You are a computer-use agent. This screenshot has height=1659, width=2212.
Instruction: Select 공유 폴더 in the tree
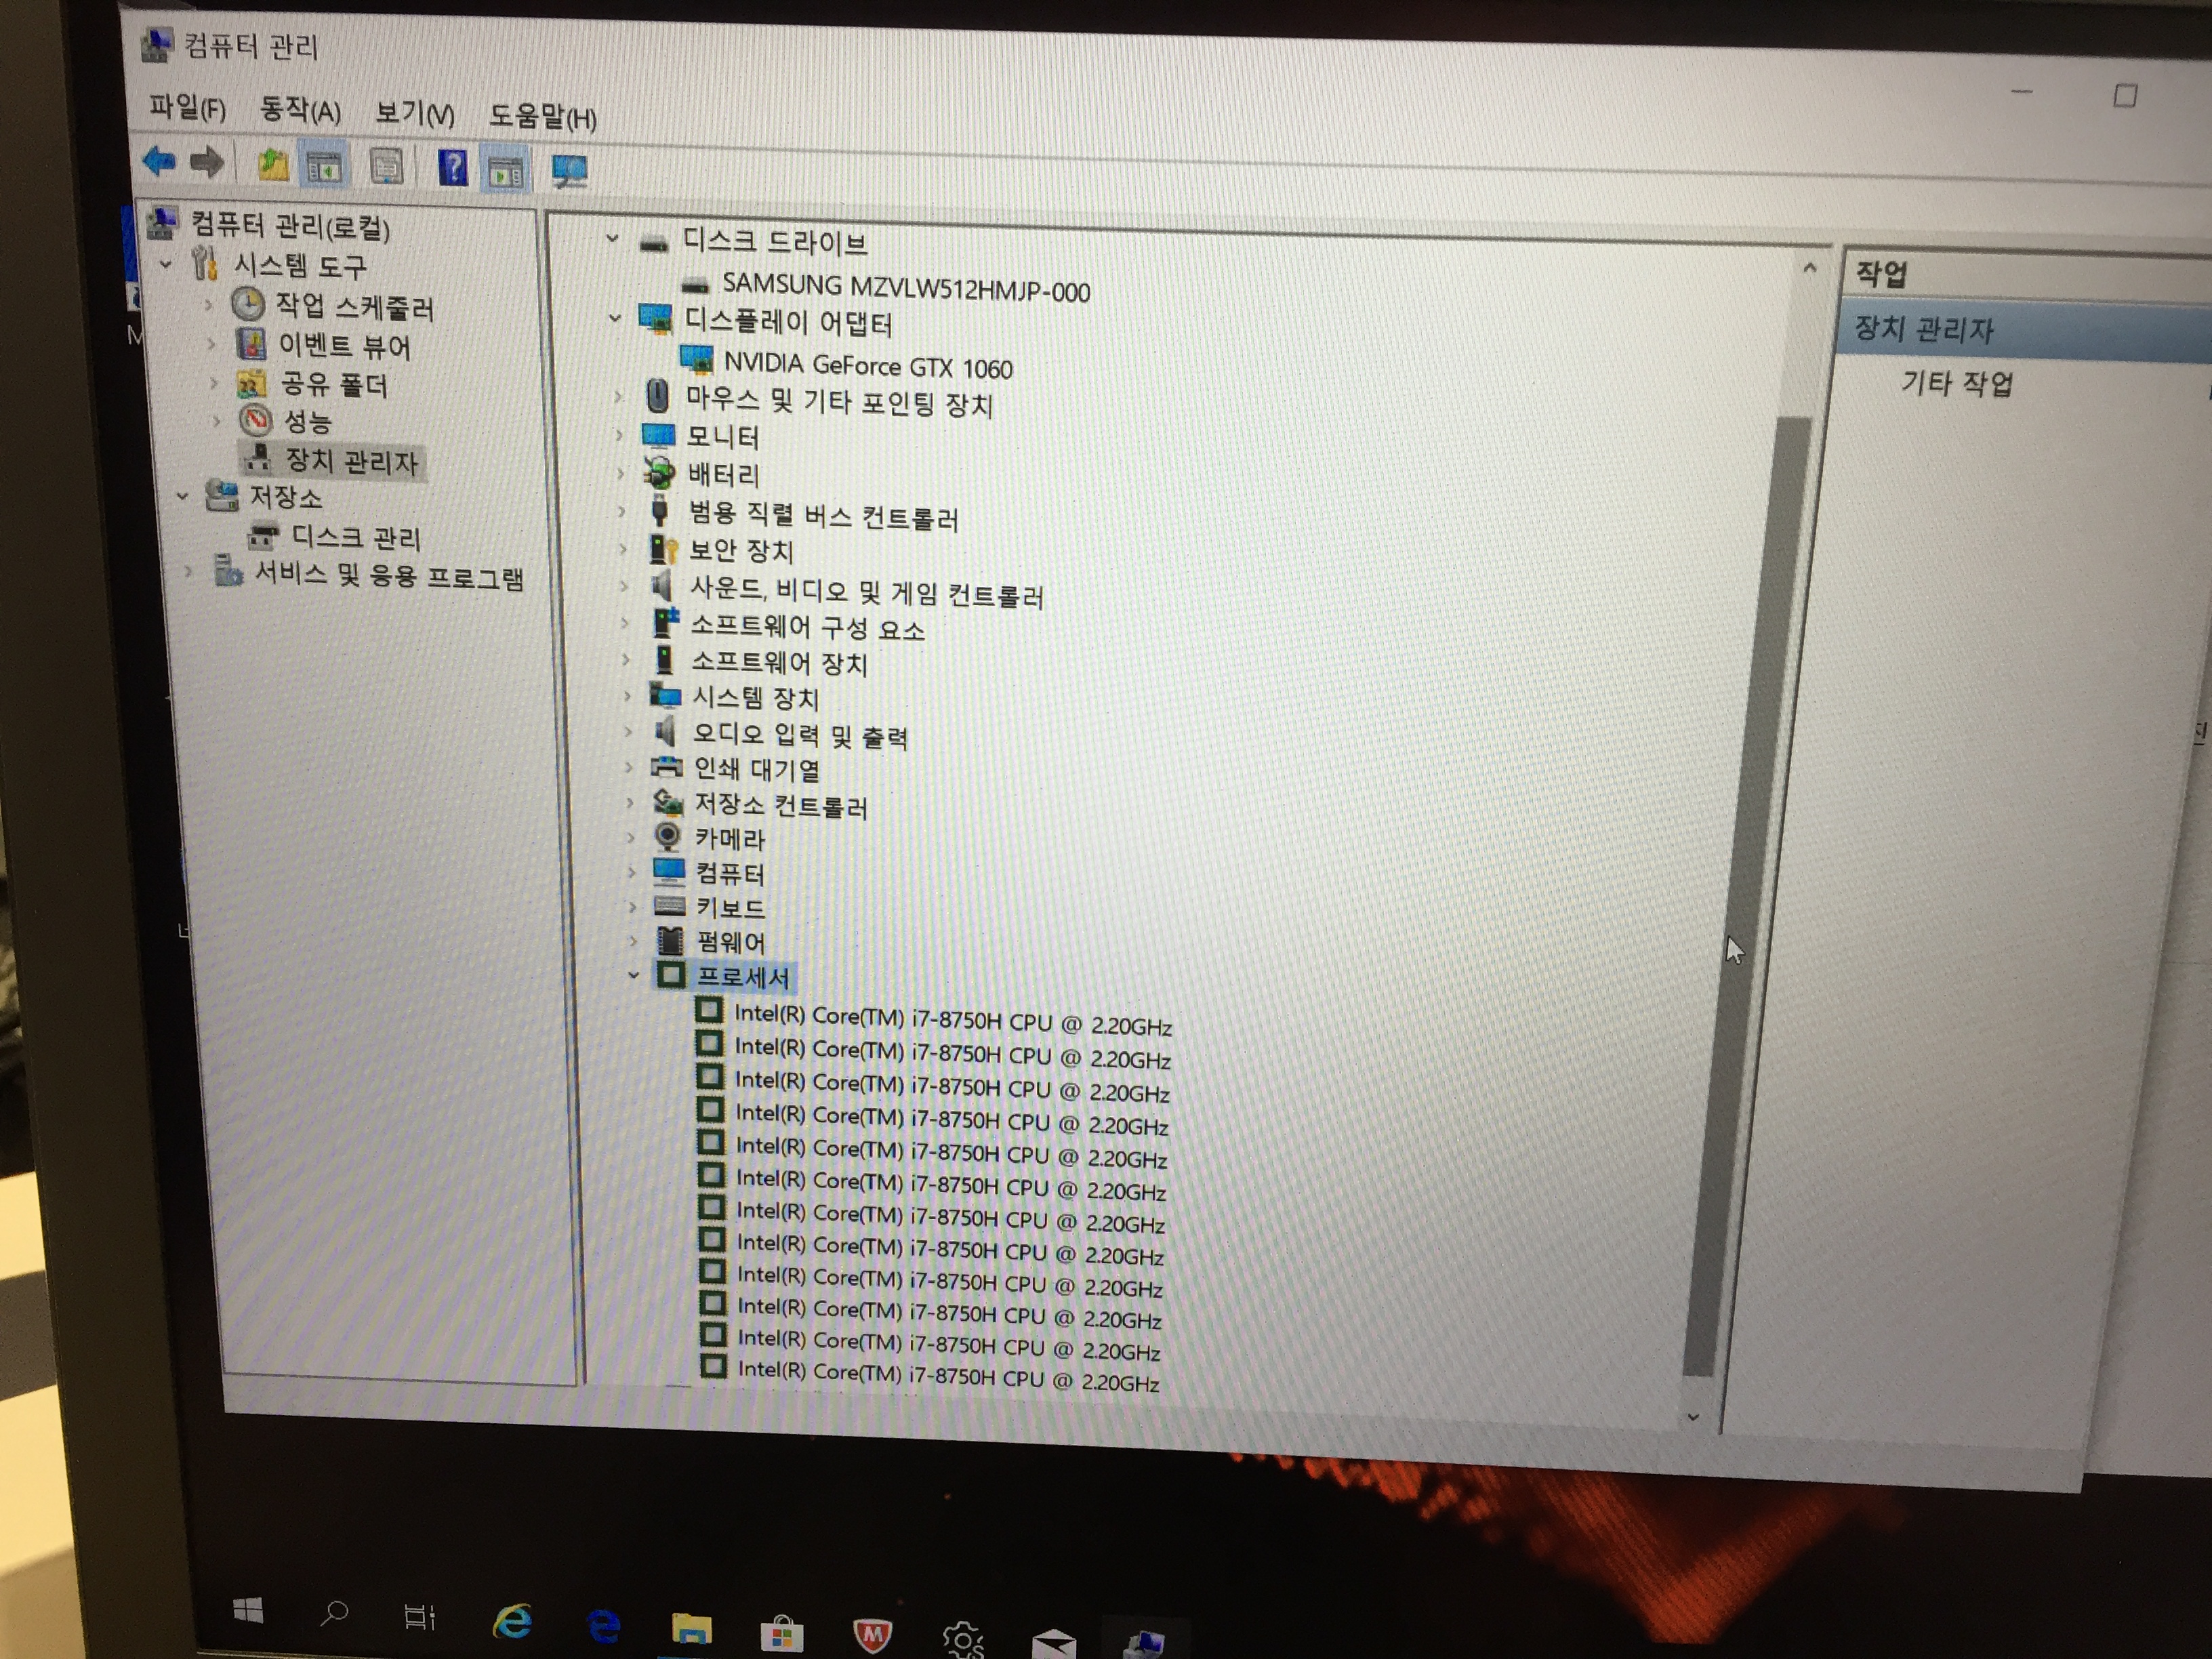coord(334,384)
